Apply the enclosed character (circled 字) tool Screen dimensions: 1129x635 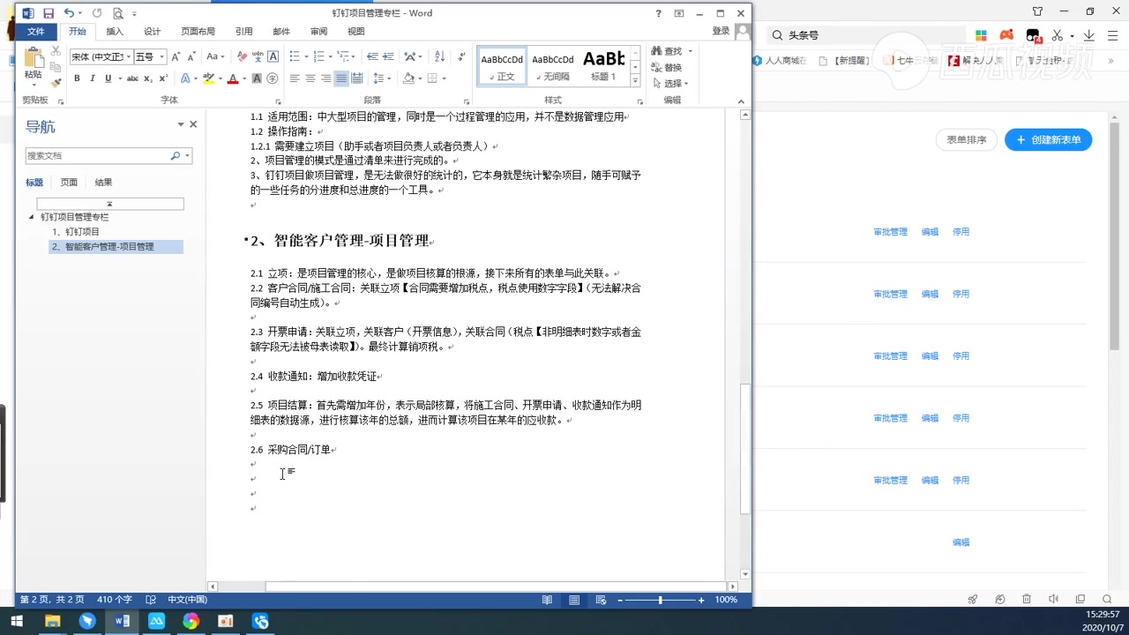[273, 78]
